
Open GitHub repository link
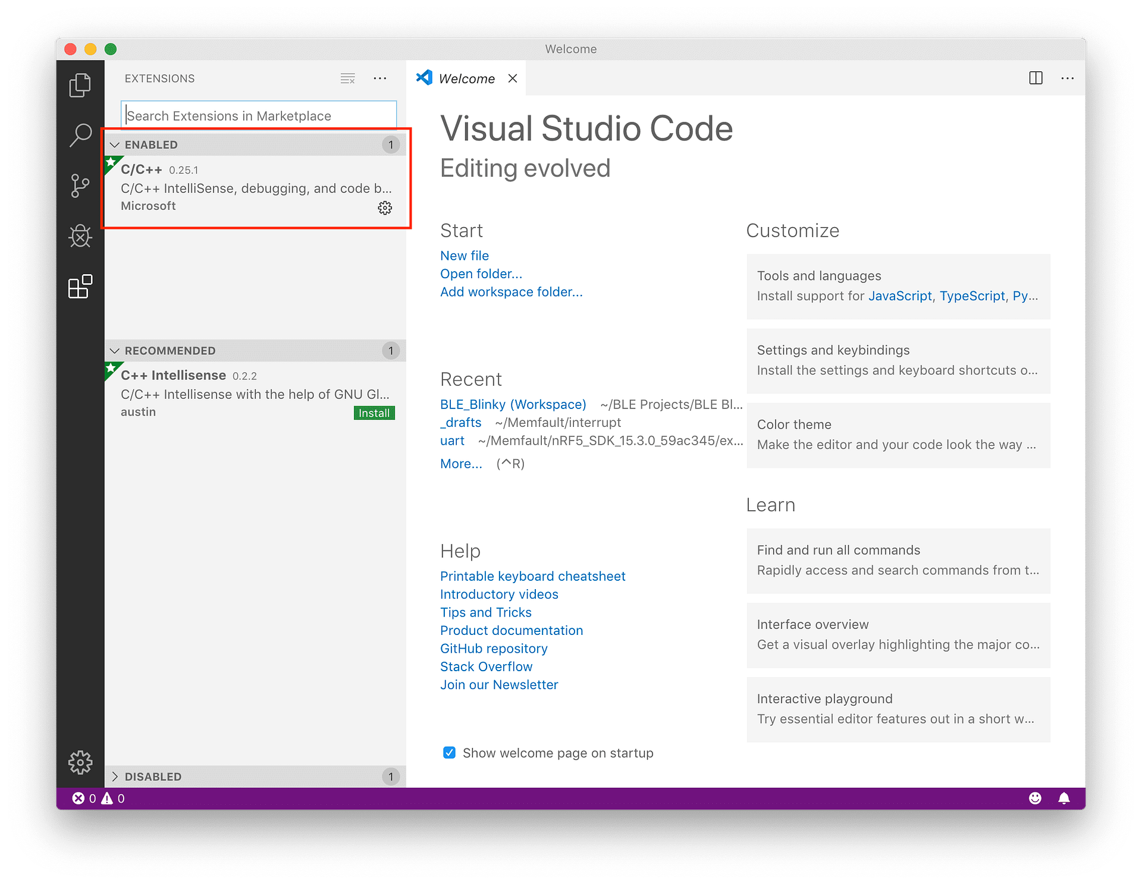[x=494, y=649]
